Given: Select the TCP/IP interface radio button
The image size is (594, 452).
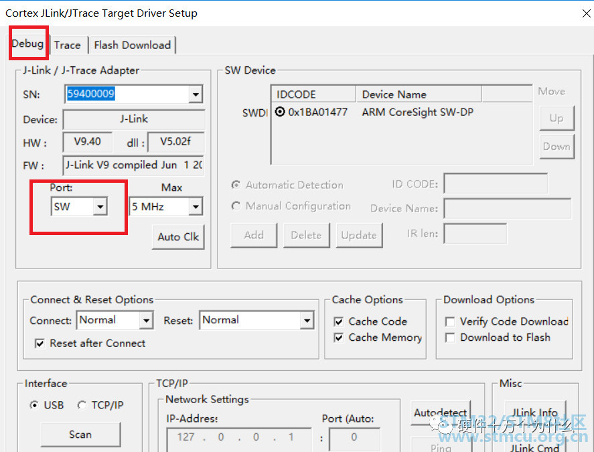Looking at the screenshot, I should pyautogui.click(x=82, y=405).
